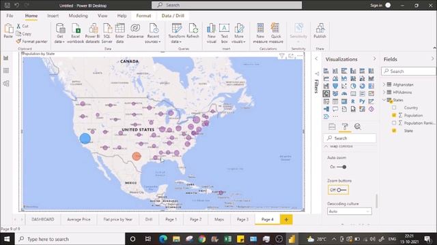This screenshot has width=437, height=245.
Task: Expand the Filters pane
Action: click(x=316, y=59)
